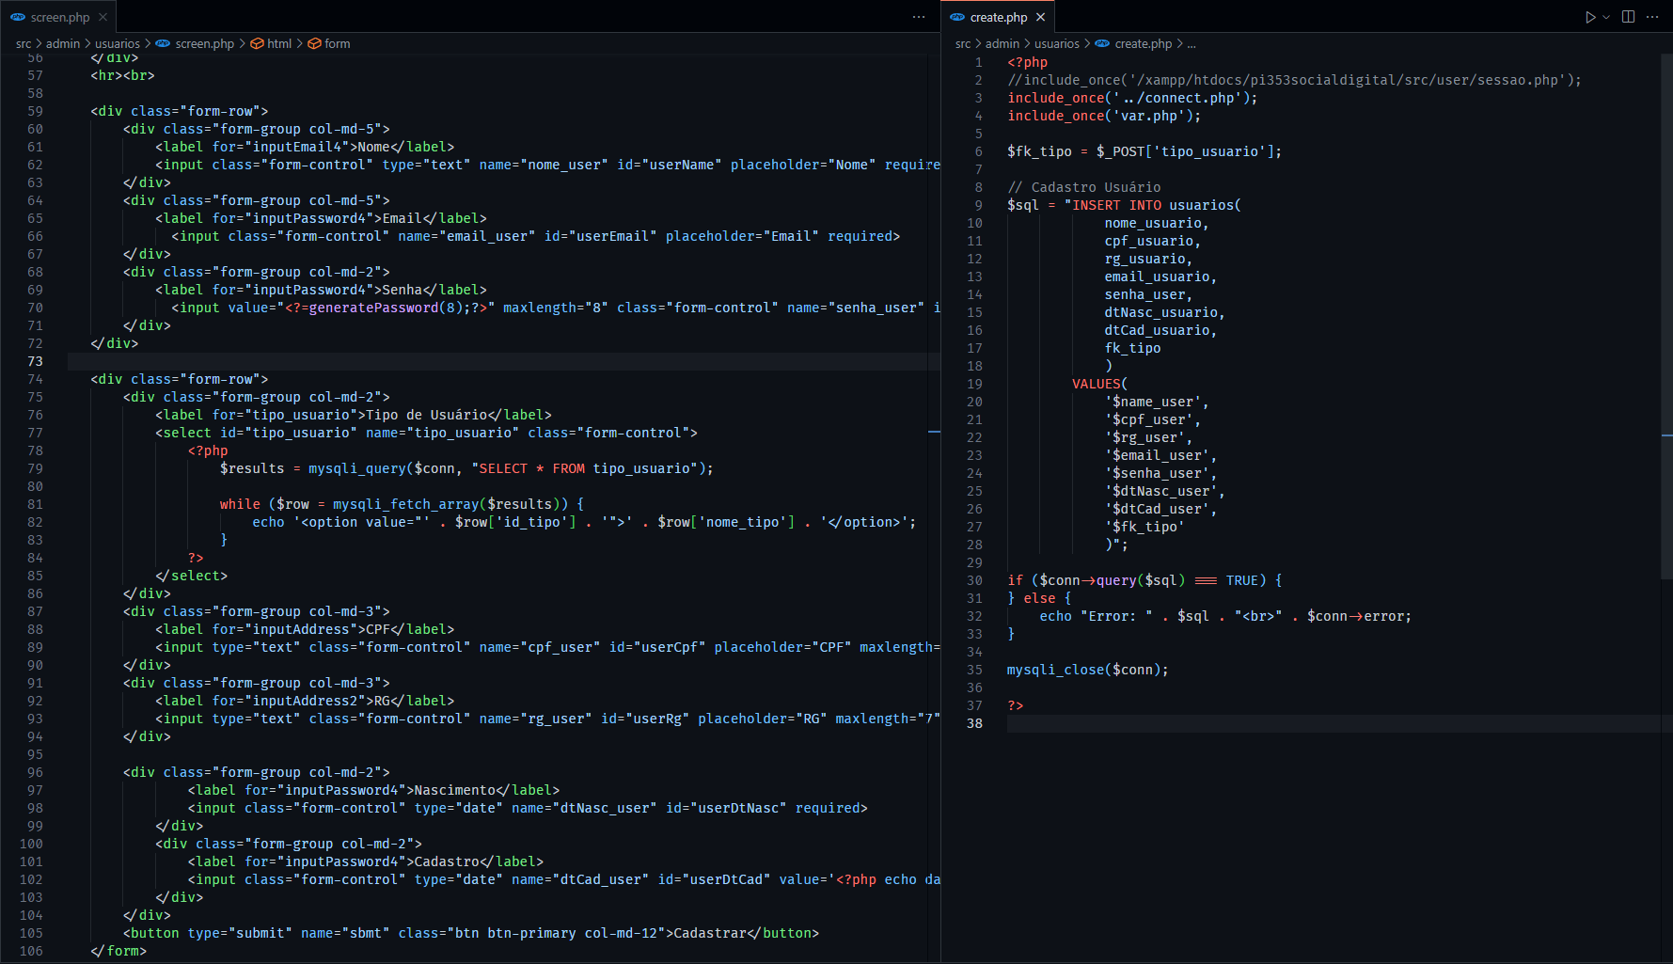Click the '// Cadastro Usuário' comment

[1083, 187]
